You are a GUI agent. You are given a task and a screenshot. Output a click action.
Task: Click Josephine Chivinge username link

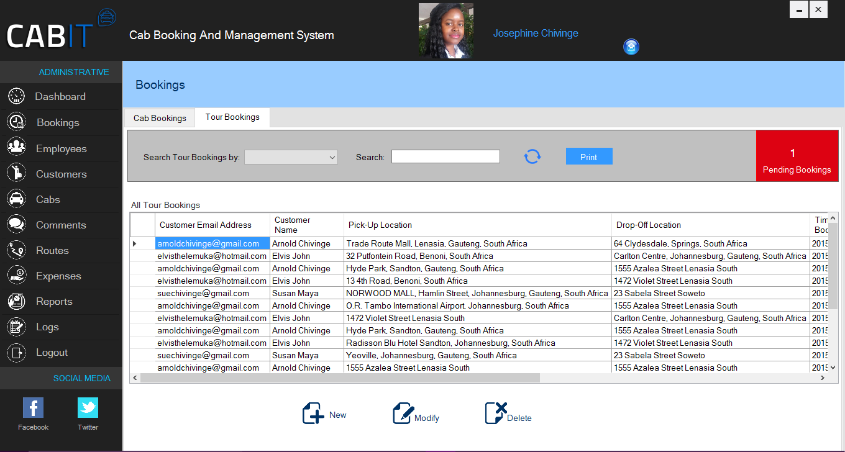[x=536, y=34]
